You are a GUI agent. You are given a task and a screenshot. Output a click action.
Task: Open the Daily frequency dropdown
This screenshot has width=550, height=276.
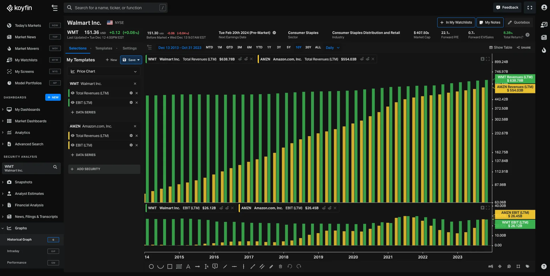click(332, 47)
